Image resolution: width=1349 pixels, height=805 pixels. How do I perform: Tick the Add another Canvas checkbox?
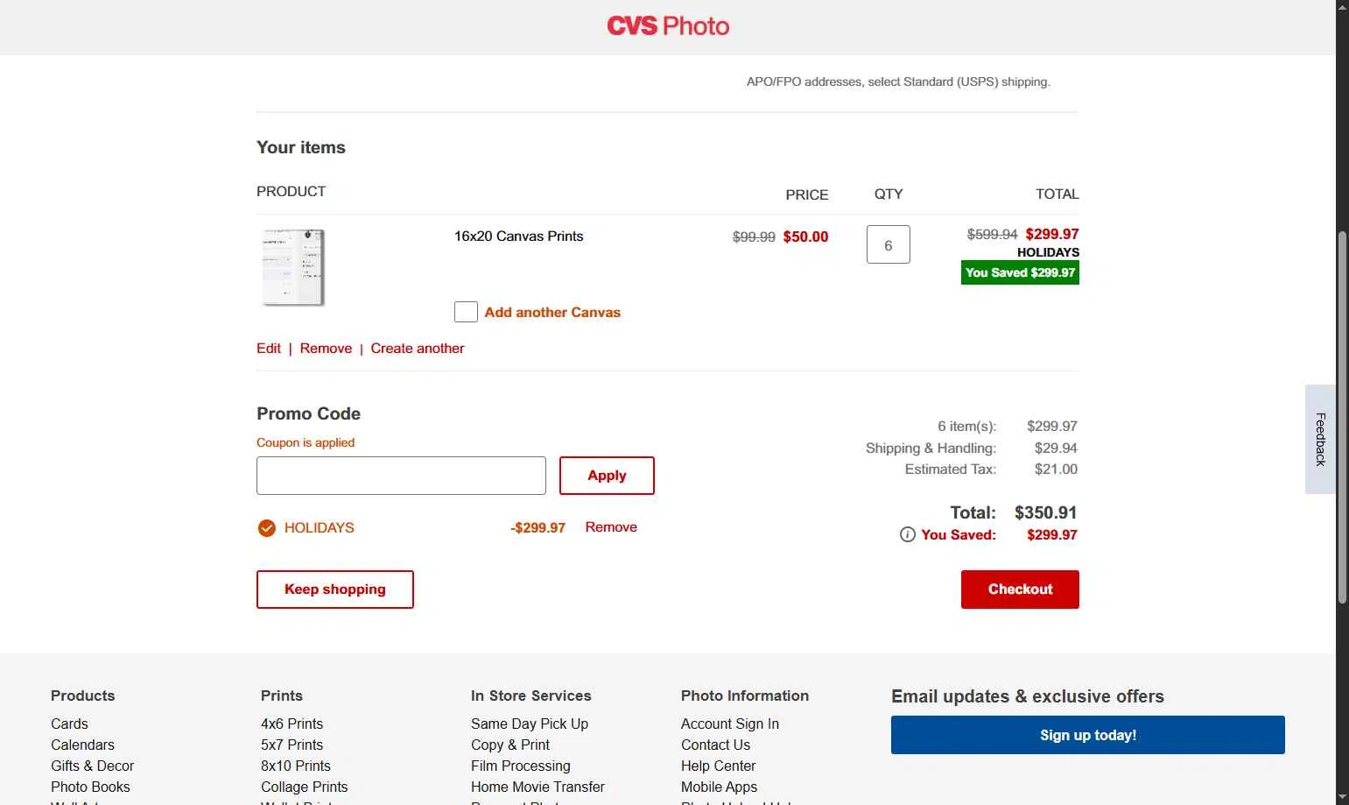[x=466, y=312]
